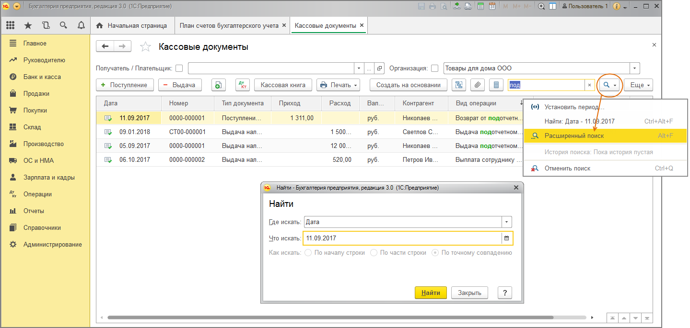This screenshot has height=328, width=690.
Task: Click the Дт/Кт postings icon in toolbar
Action: point(243,85)
